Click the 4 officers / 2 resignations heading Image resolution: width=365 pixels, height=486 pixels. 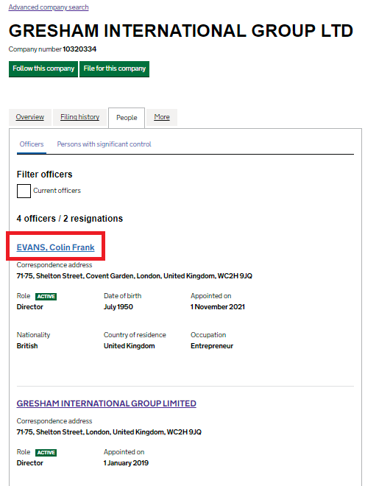70,219
